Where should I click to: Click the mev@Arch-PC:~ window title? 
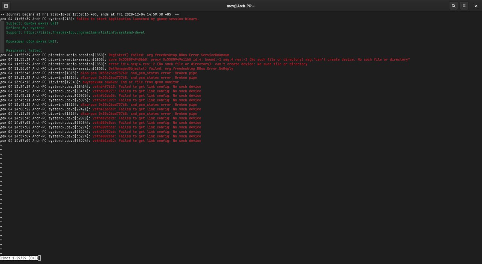pos(241,6)
